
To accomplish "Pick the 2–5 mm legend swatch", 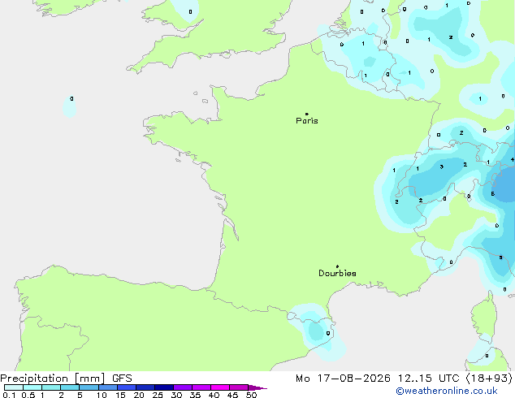I will 70,387.
